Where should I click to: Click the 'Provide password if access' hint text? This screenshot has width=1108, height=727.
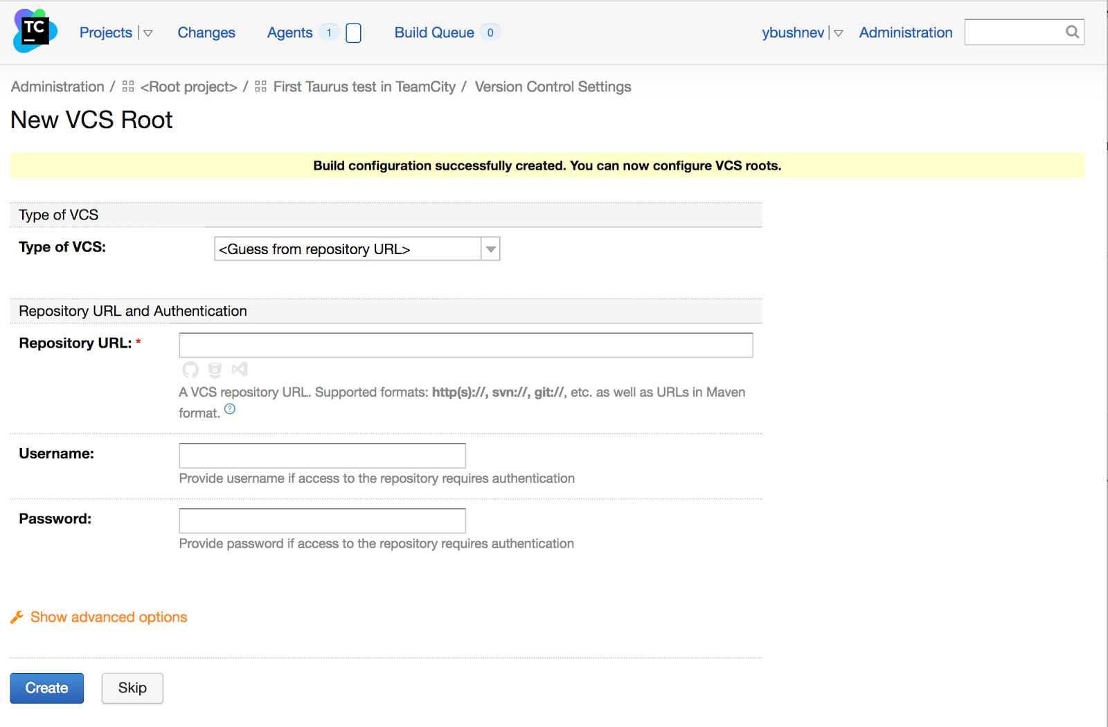pyautogui.click(x=377, y=544)
